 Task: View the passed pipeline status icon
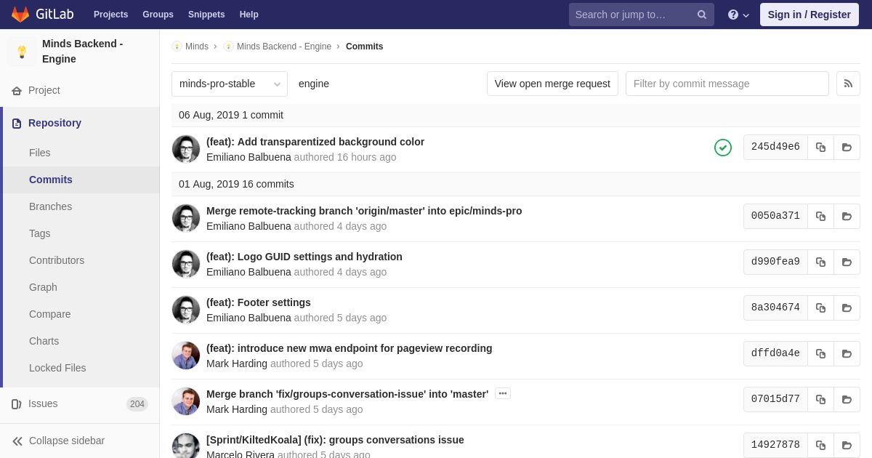[723, 148]
